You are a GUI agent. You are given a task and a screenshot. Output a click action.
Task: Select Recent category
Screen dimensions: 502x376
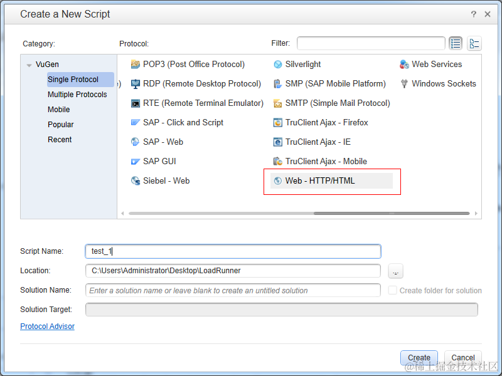pyautogui.click(x=60, y=140)
